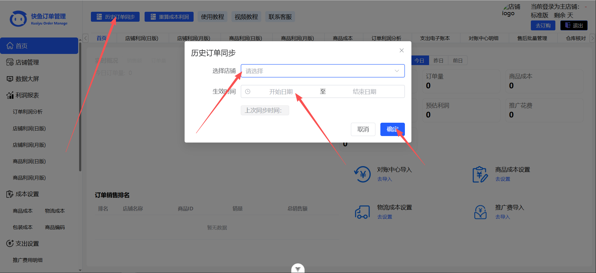Image resolution: width=596 pixels, height=273 pixels.
Task: Click the 成本设置 clipboard icon
Action: (x=10, y=194)
